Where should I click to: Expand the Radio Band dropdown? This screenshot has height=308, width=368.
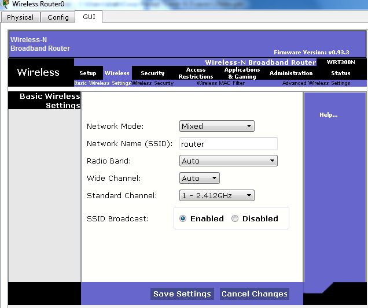[228, 161]
